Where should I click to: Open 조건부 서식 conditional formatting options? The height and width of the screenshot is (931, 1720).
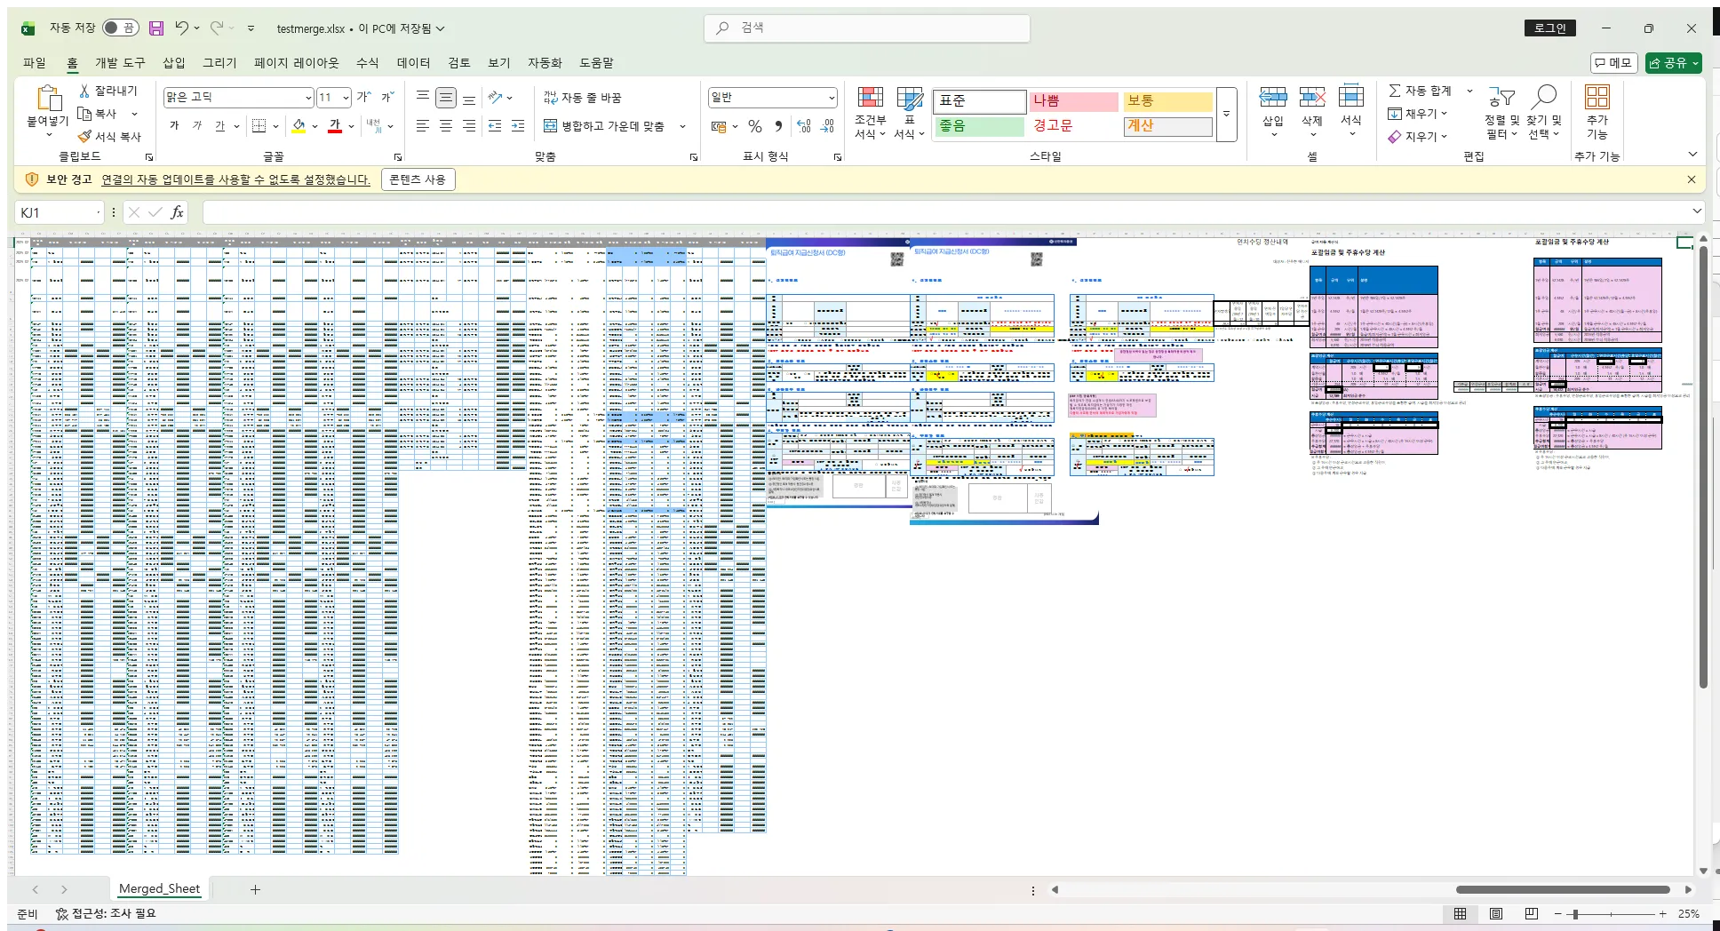[870, 114]
